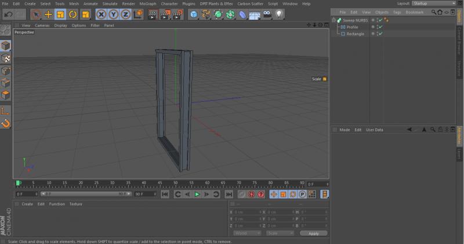This screenshot has height=244, width=464.
Task: Toggle X axis lock
Action: (101, 14)
